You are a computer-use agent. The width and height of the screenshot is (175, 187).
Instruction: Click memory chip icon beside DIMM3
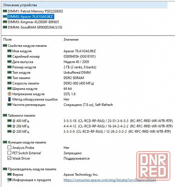(x=5, y=22)
